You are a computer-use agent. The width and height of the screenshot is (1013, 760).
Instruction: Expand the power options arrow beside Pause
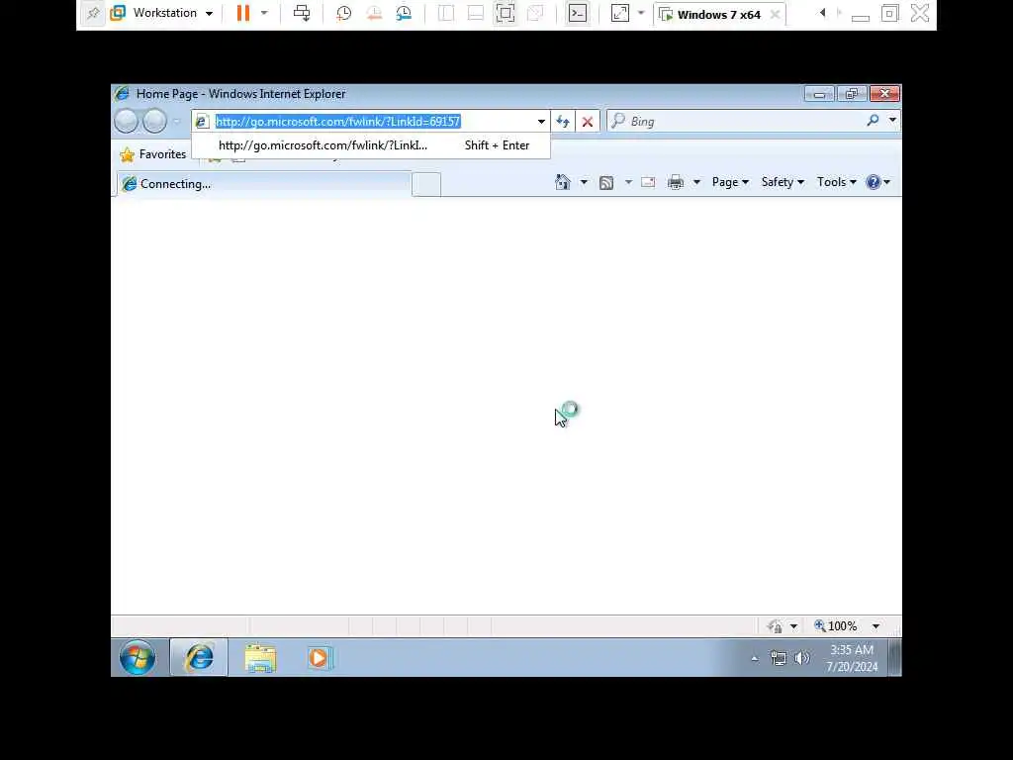click(x=263, y=13)
